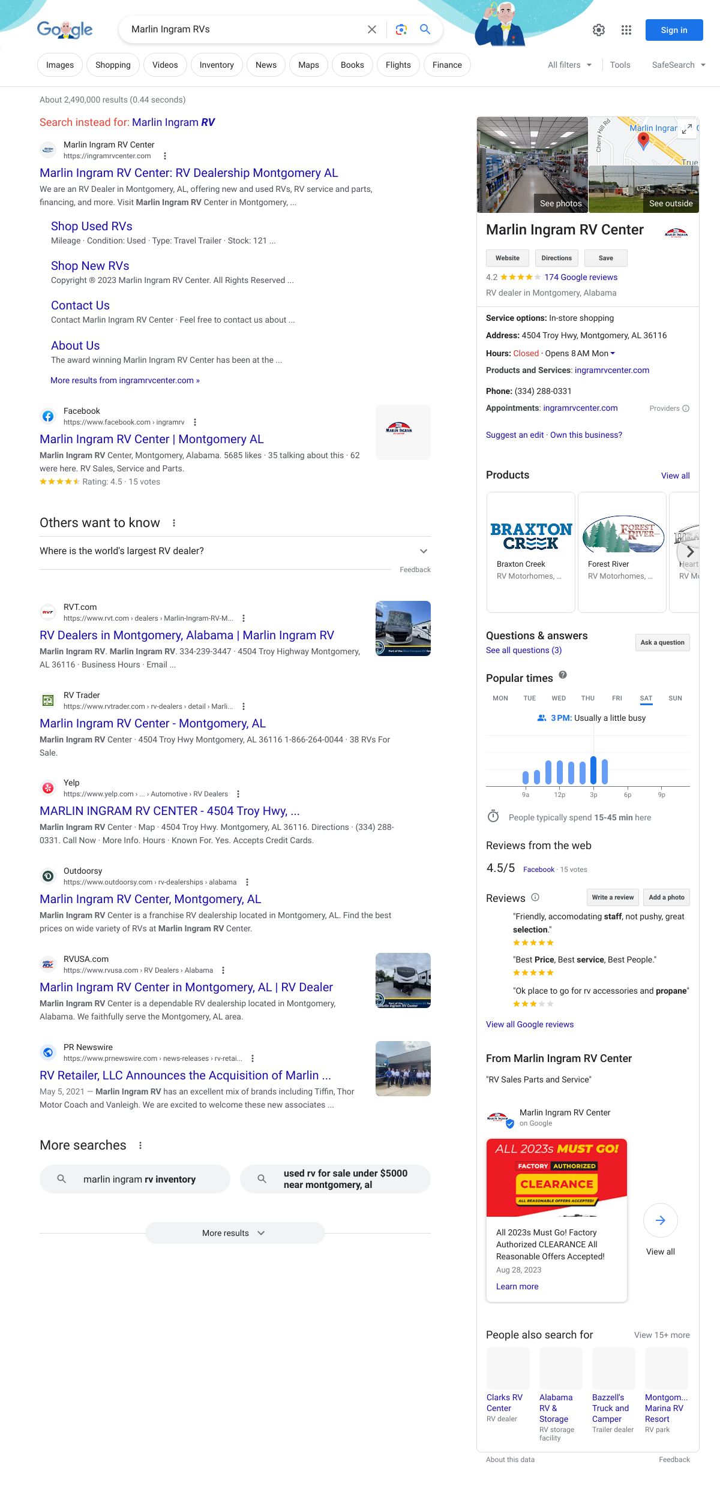Open the Google apps grid icon
The image size is (720, 1492).
[x=626, y=30]
